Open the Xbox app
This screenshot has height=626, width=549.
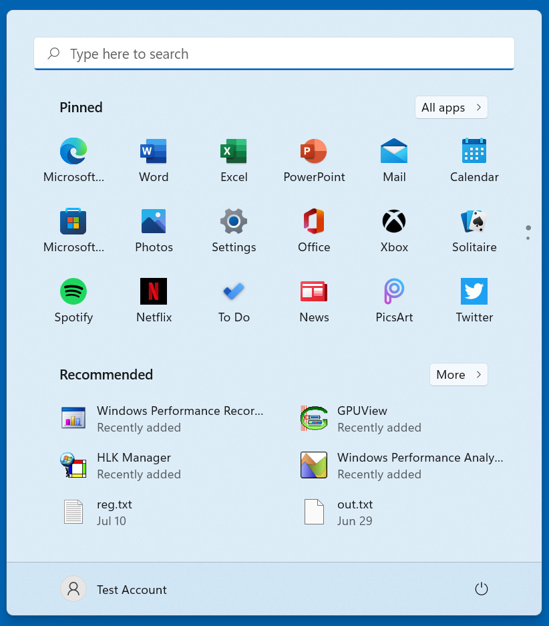point(394,230)
